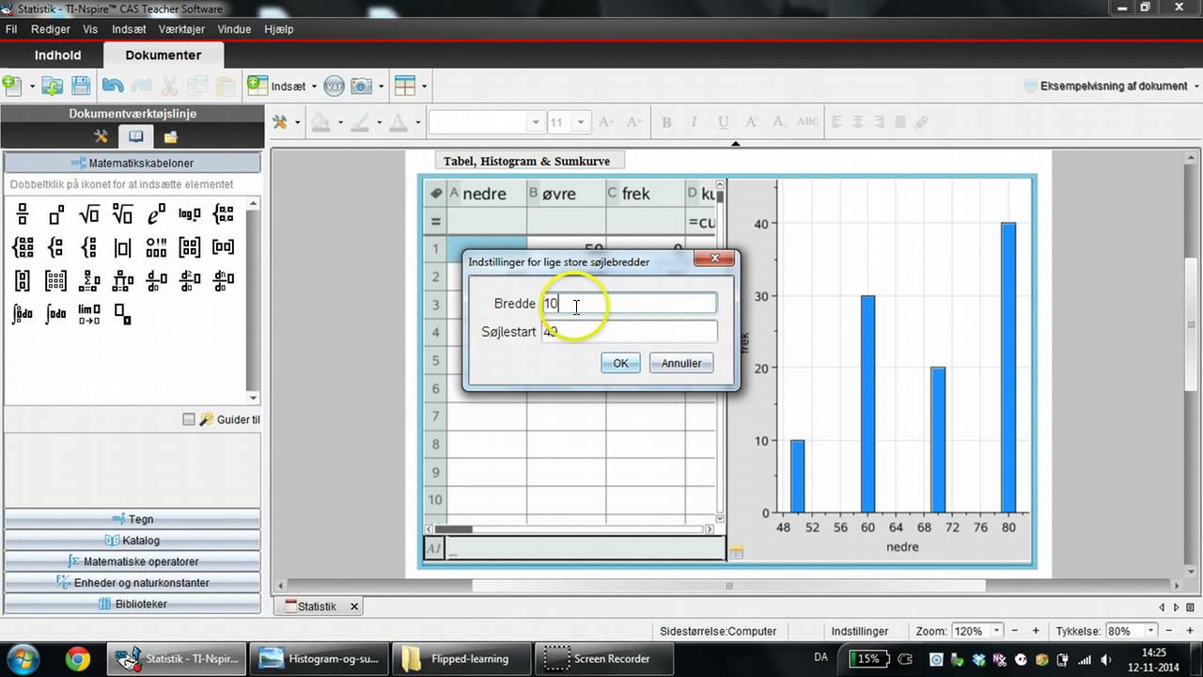1203x677 pixels.
Task: Open Chrome from the taskbar
Action: [78, 658]
